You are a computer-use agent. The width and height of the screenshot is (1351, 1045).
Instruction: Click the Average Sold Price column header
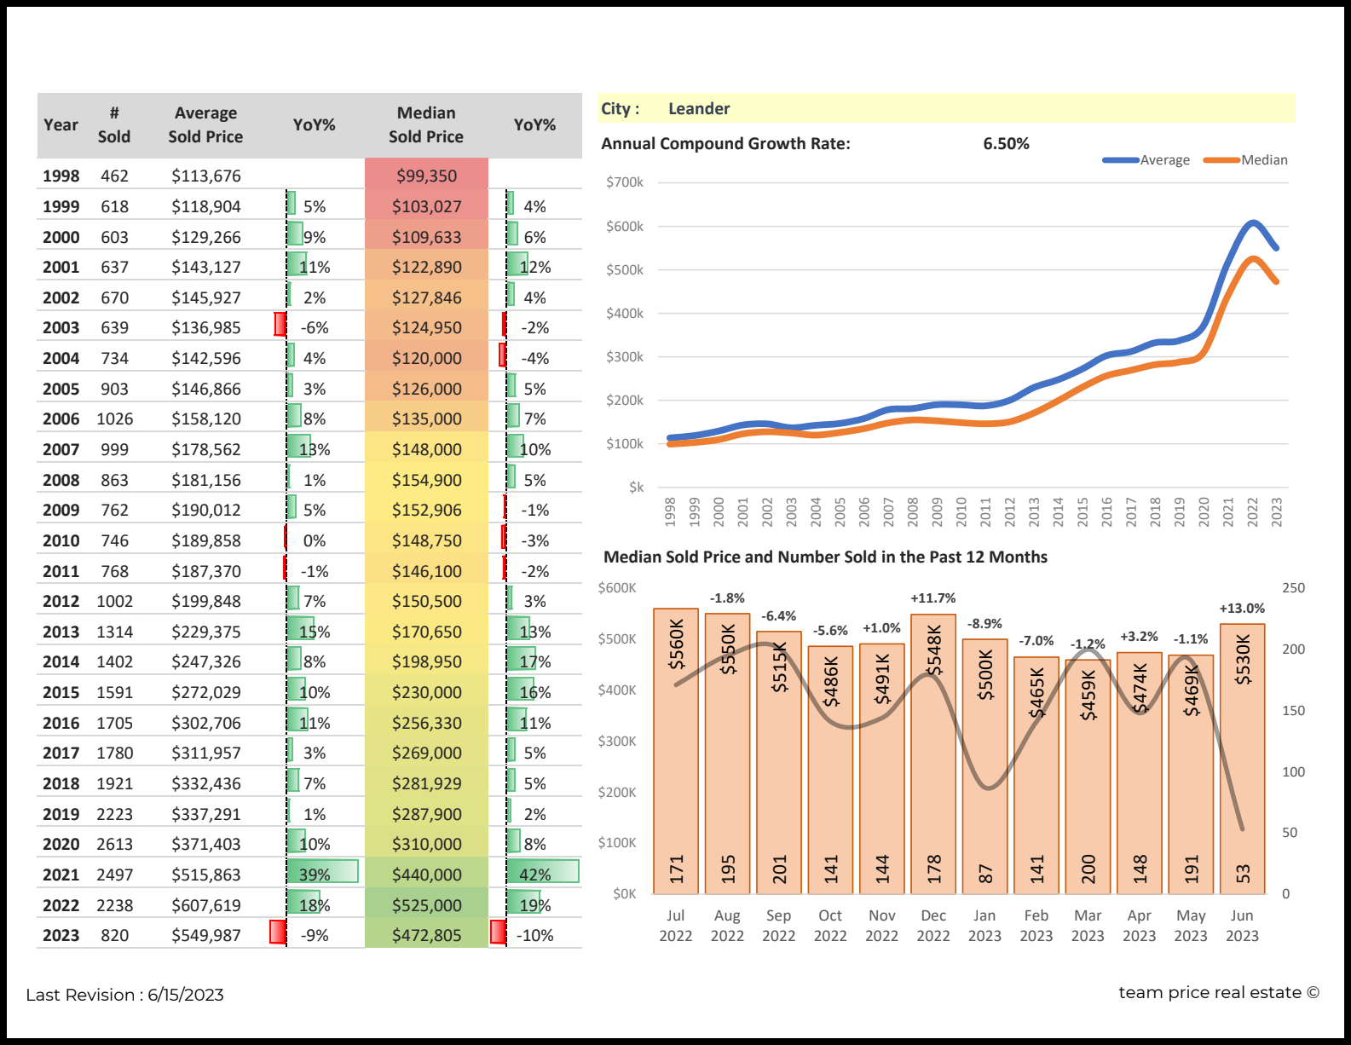(x=205, y=124)
